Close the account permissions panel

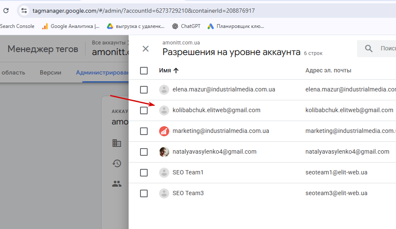[x=146, y=49]
